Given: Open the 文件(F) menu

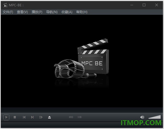Looking at the screenshot, I should click(x=8, y=12).
